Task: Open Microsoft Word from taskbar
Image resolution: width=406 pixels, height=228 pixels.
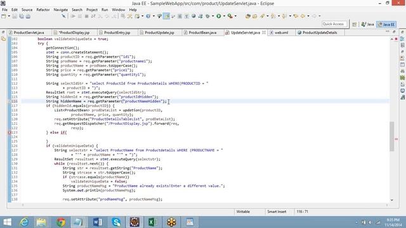Action: pyautogui.click(x=97, y=222)
